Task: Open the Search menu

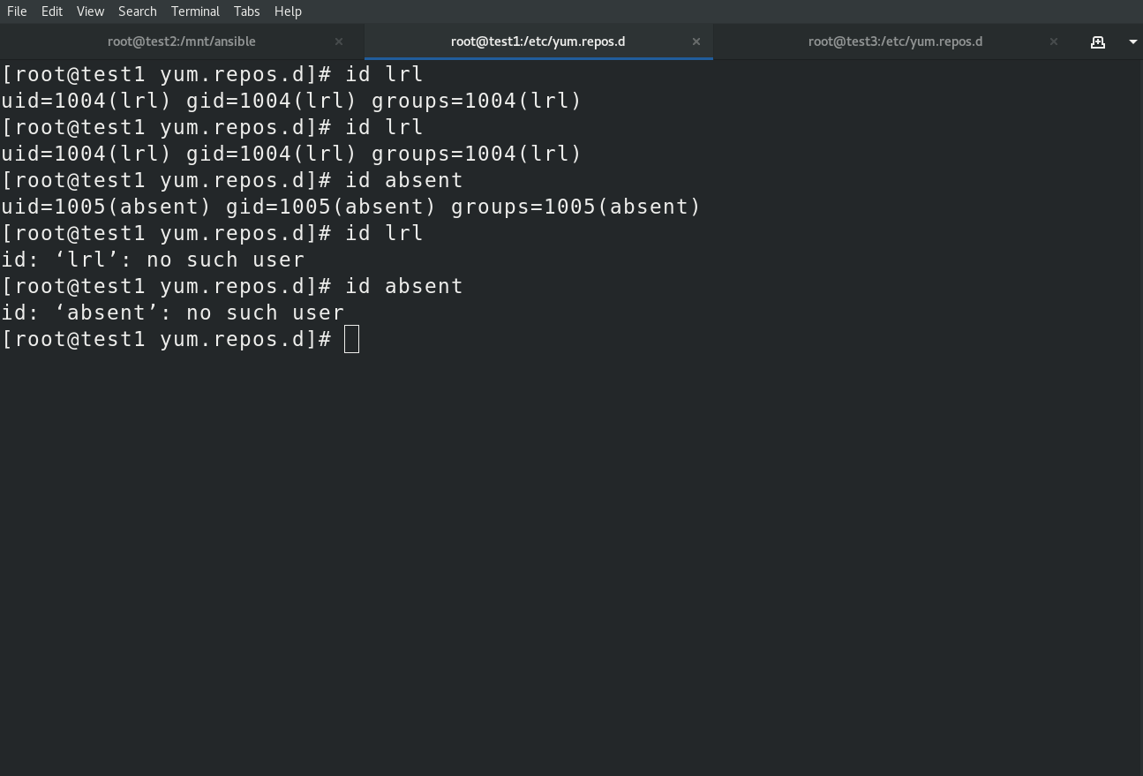Action: tap(138, 11)
